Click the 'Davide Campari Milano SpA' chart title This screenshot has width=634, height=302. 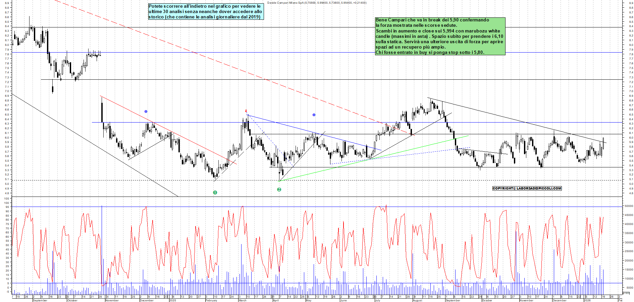click(x=317, y=3)
